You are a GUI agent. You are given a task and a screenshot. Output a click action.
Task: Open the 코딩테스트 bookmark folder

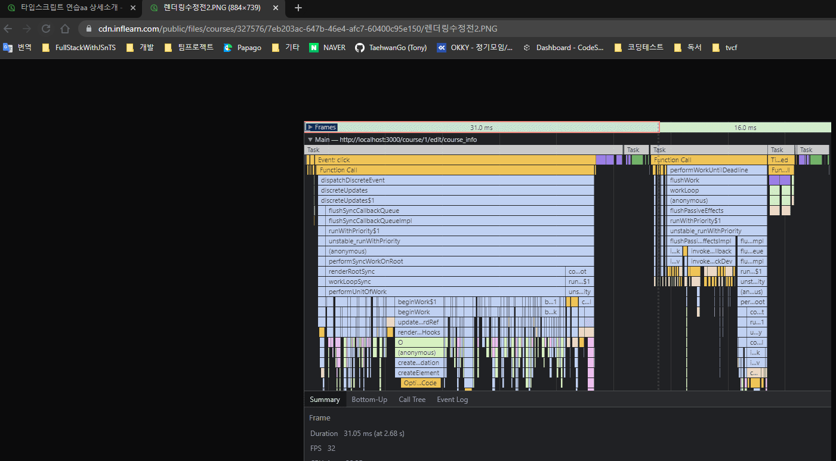point(638,48)
